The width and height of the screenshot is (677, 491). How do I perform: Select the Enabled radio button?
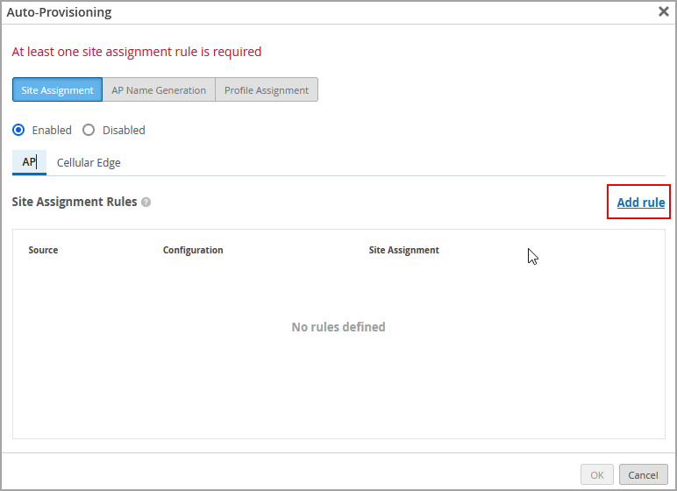pyautogui.click(x=19, y=130)
